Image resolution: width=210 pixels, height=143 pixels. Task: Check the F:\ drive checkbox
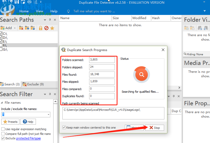[x=1, y=45]
